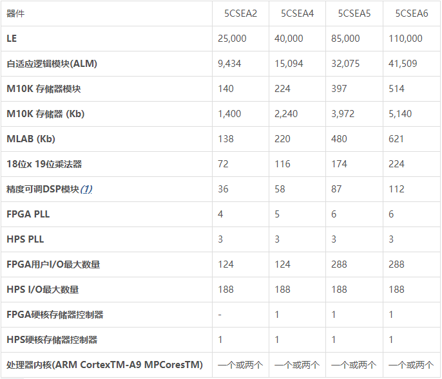Click the ALM value 41,509

(403, 64)
